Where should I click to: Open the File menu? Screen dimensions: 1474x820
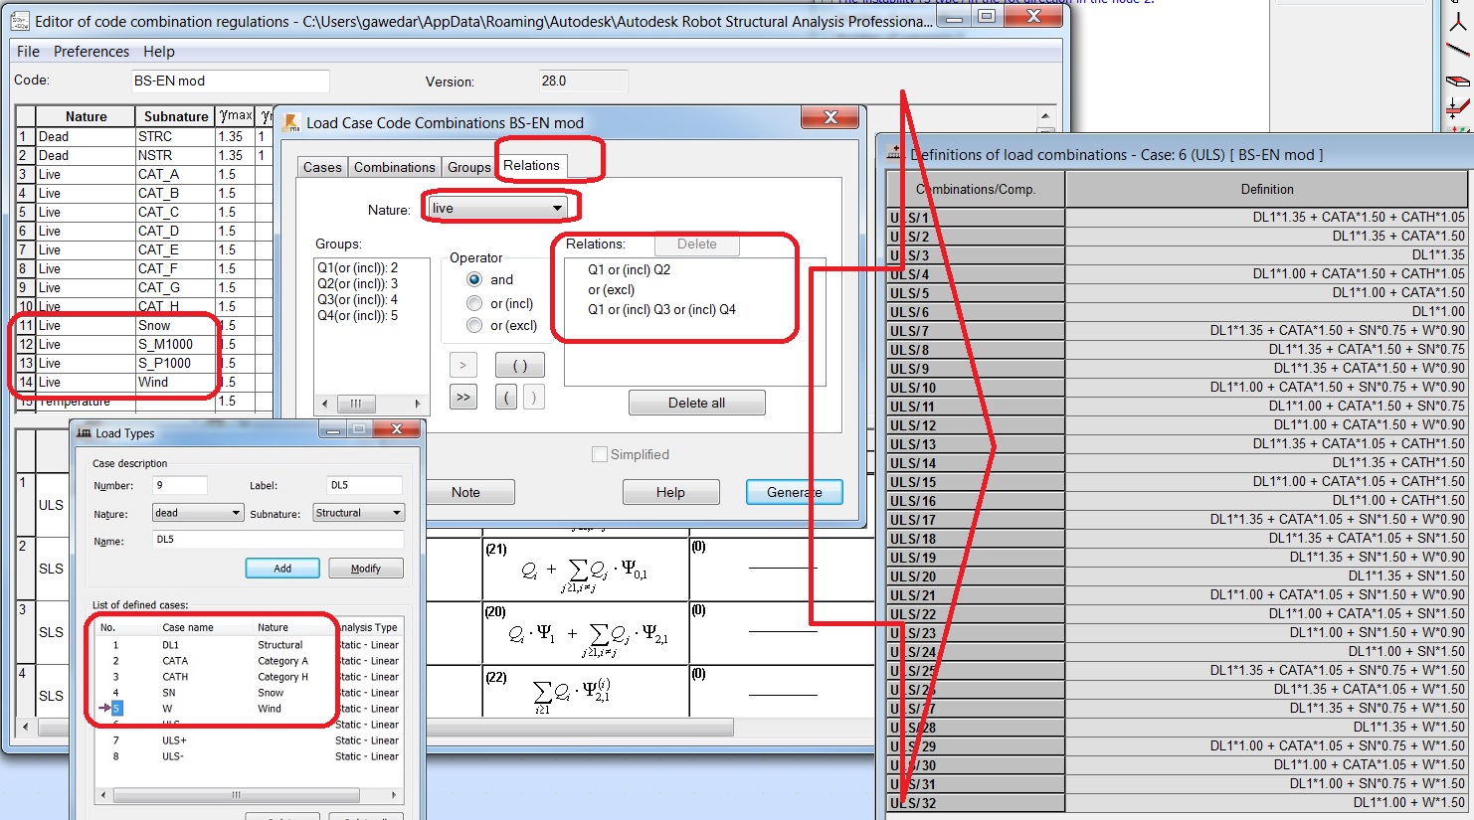28,52
